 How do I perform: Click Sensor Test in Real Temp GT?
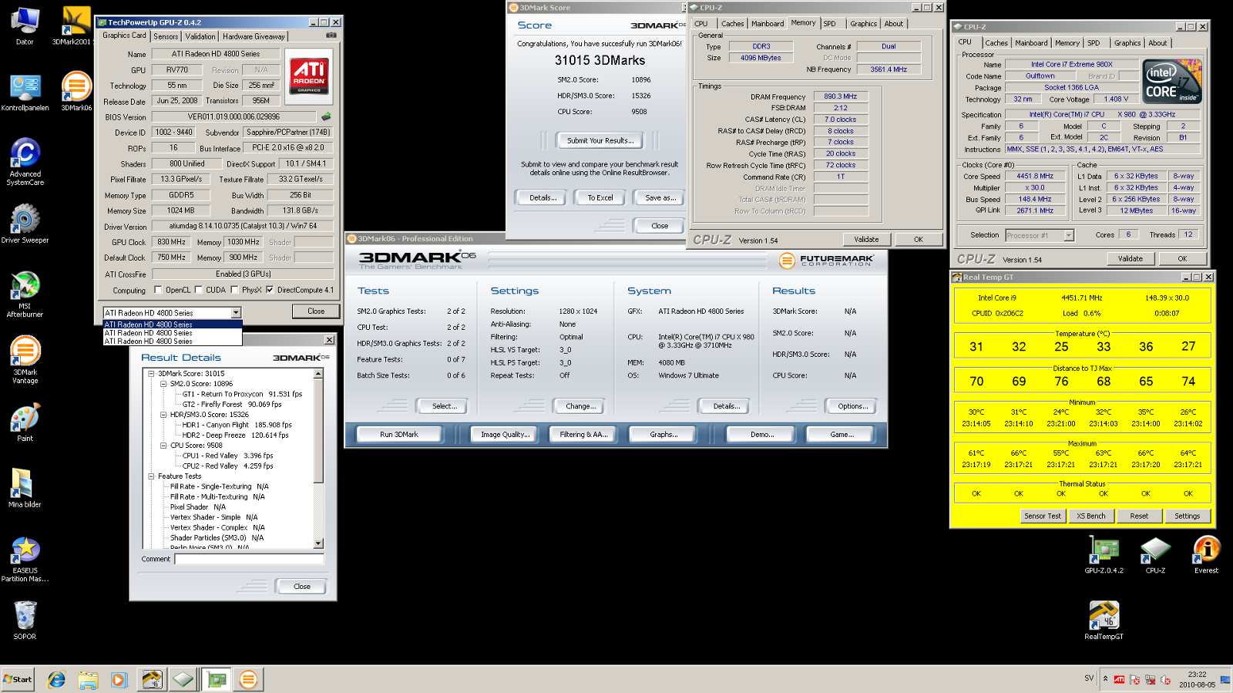click(x=1043, y=516)
